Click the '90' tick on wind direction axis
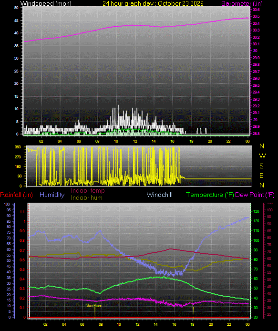This screenshot has height=331, width=278. point(20,176)
